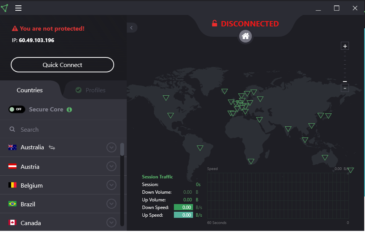Open the hamburger menu
This screenshot has width=365, height=232.
(x=18, y=8)
